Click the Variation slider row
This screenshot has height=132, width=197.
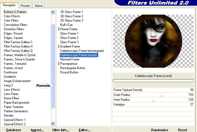click(153, 104)
